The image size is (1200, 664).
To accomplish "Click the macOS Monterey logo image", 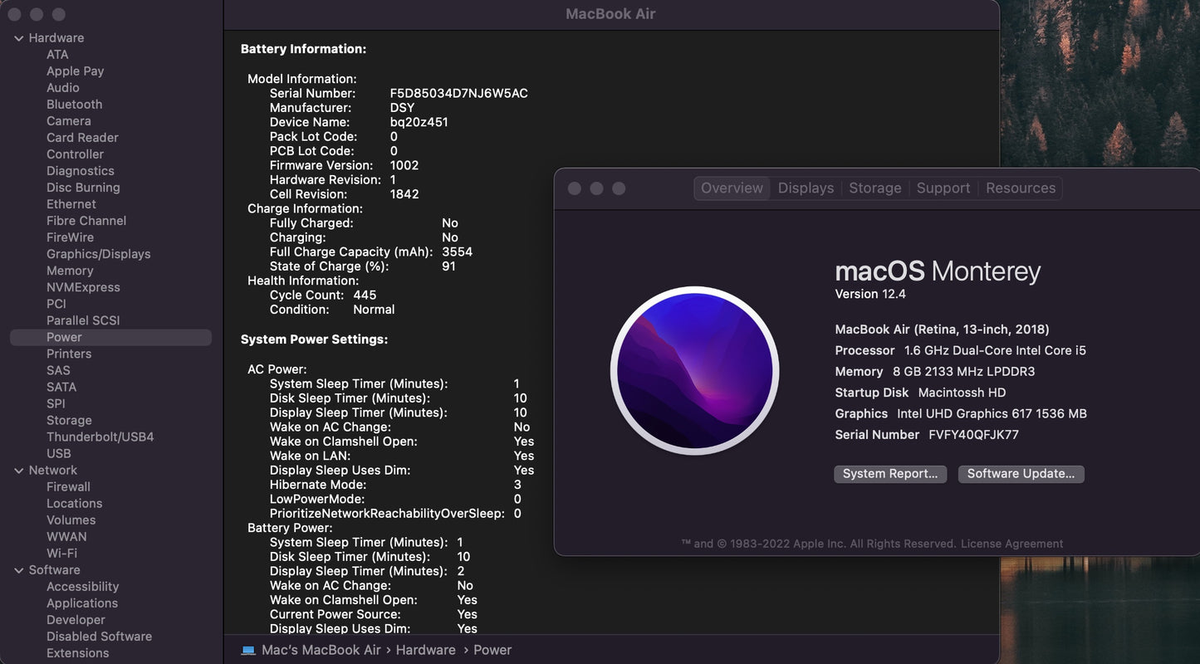I will tap(694, 371).
